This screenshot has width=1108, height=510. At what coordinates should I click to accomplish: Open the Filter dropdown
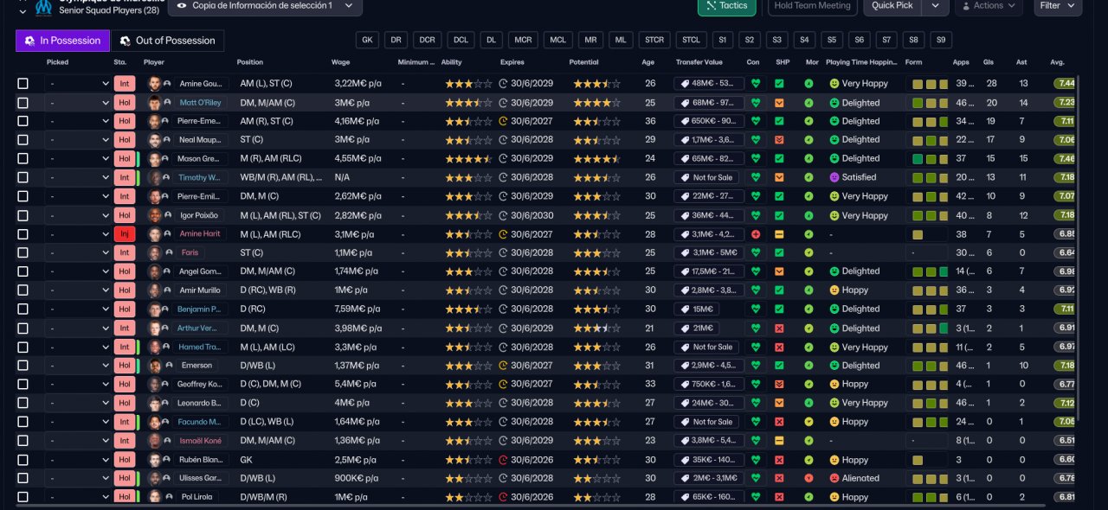coord(1058,5)
